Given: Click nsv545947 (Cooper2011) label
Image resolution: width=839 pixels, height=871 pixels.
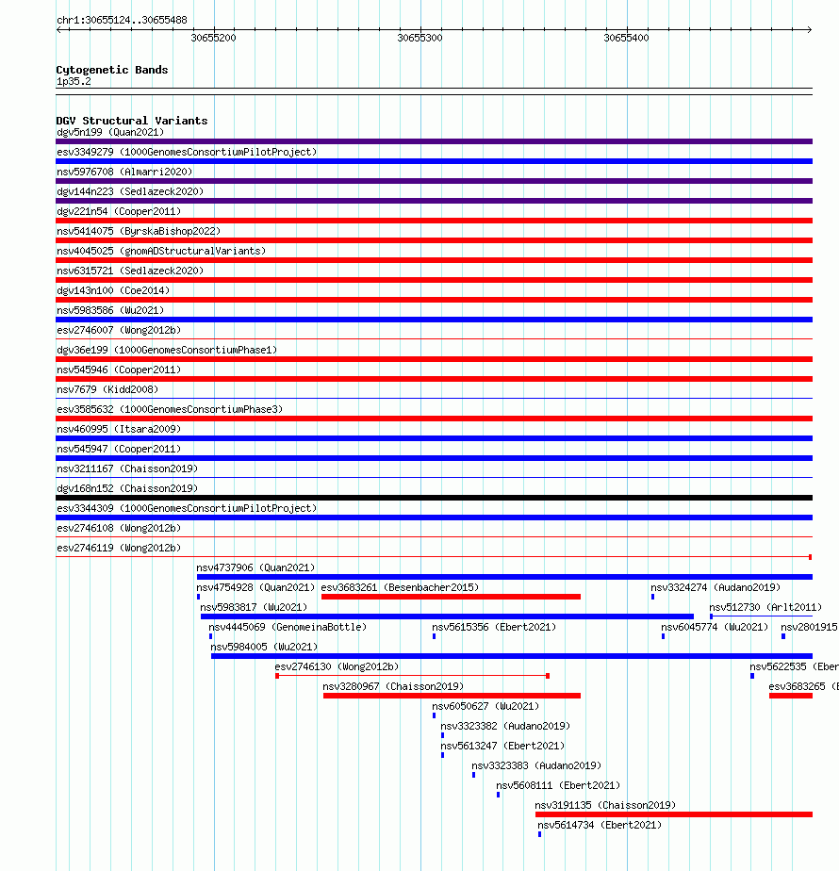Looking at the screenshot, I should [119, 450].
